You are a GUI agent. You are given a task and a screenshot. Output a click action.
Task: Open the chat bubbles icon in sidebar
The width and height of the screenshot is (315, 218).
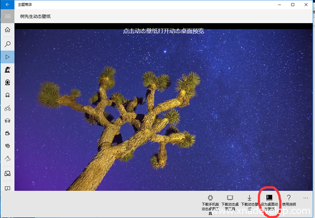(x=7, y=146)
